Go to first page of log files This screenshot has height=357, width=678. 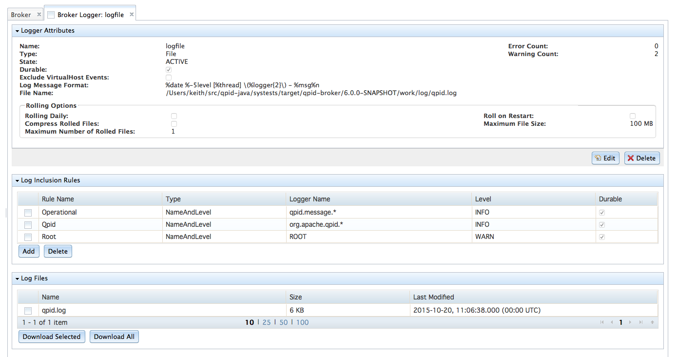[x=602, y=322]
